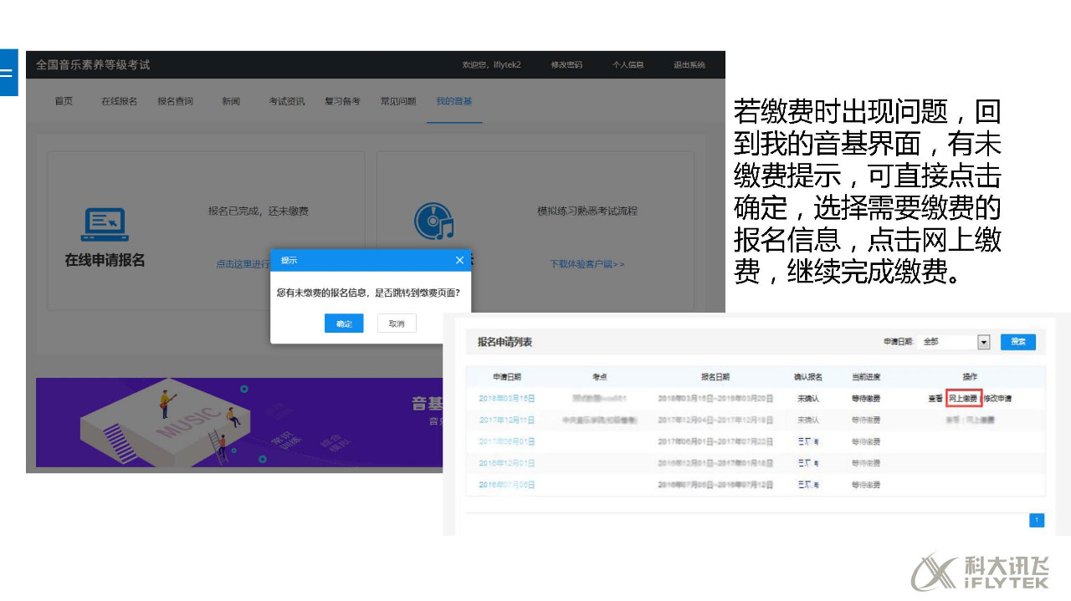
Task: Click the 操作 column header
Action: click(970, 377)
